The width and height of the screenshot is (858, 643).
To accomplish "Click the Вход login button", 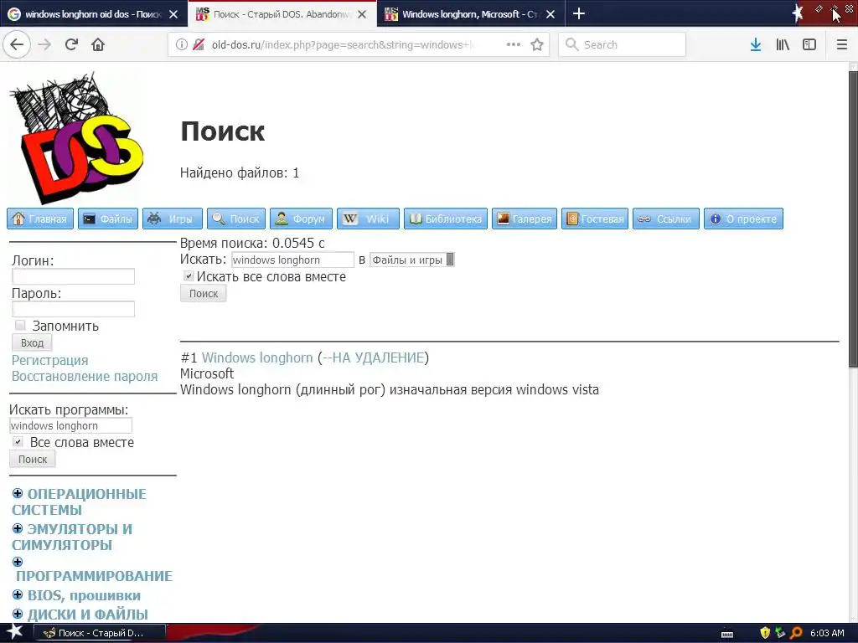I will coord(32,342).
